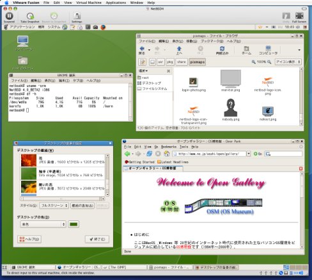Open Tools menu in Firefox
This screenshot has height=280, width=312.
point(183,147)
